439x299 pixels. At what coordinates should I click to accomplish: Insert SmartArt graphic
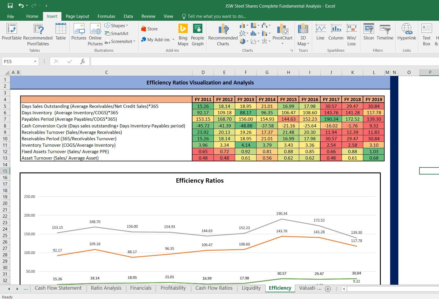[x=117, y=34]
